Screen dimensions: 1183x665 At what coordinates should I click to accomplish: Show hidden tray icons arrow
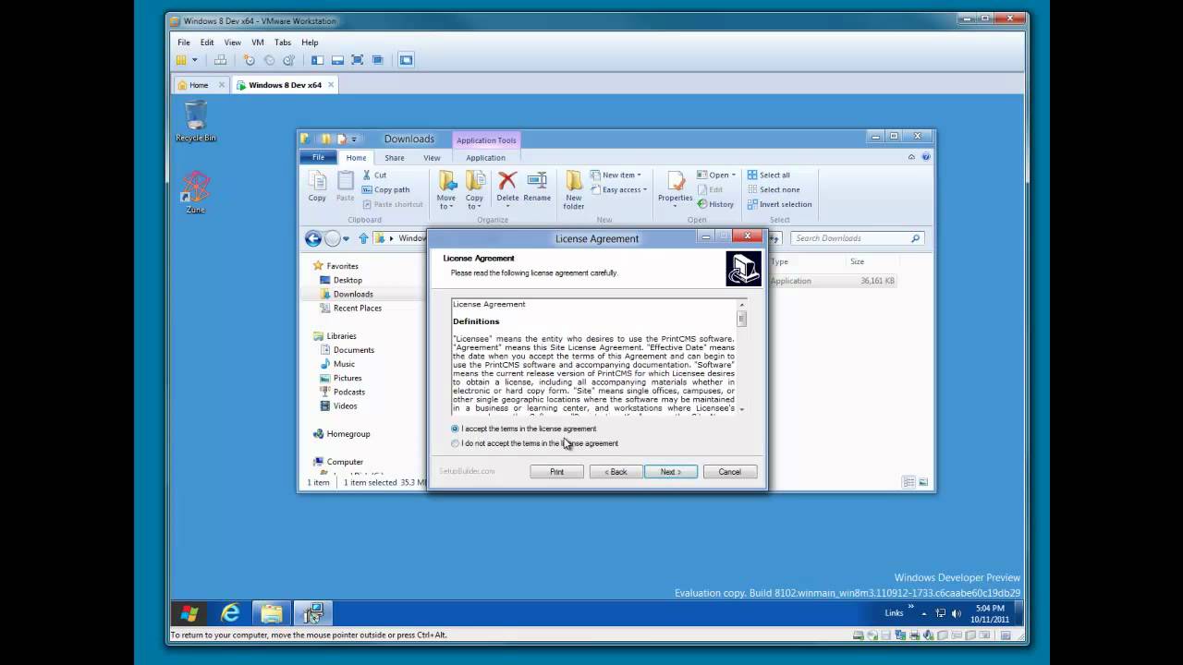pos(923,613)
